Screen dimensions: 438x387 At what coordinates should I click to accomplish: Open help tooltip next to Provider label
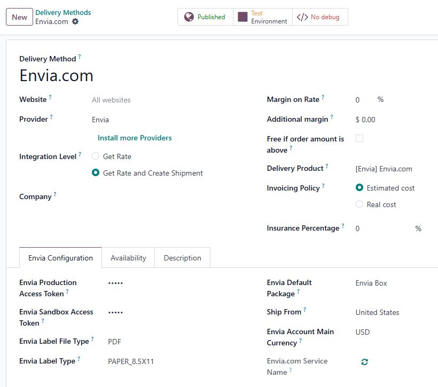pos(51,116)
